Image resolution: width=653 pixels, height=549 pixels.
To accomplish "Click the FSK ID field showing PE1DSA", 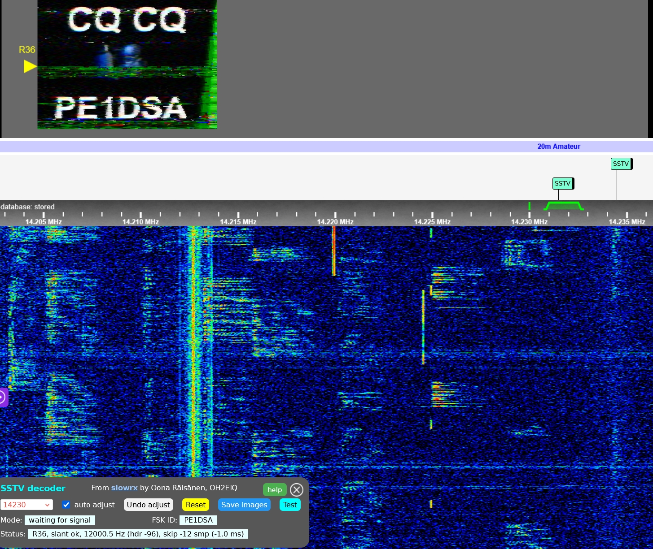I will [198, 520].
